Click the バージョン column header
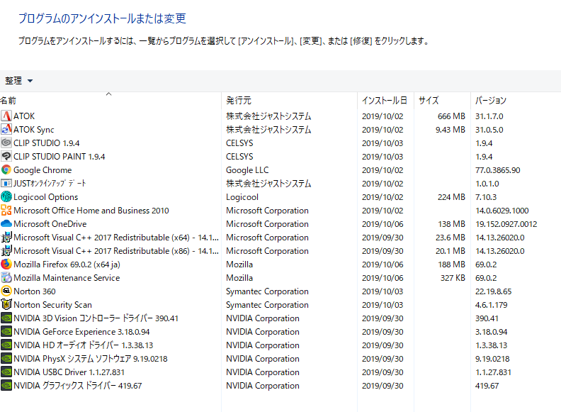561x412 pixels. coord(490,101)
